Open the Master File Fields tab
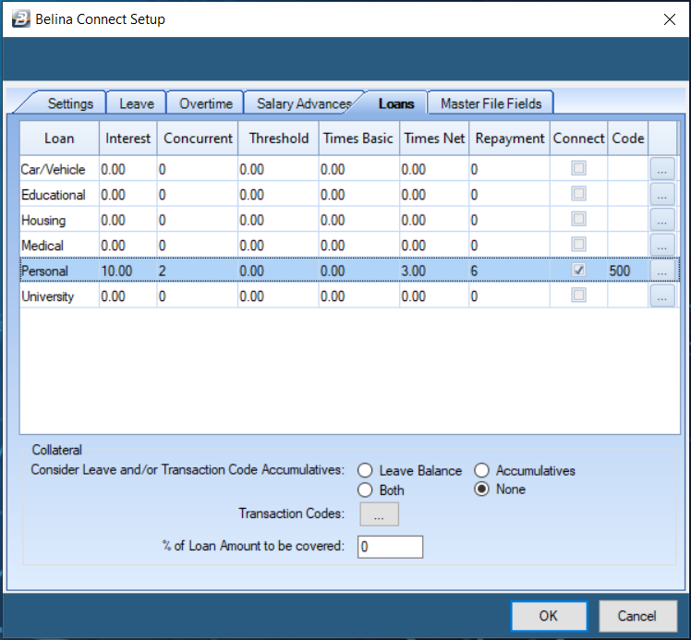The height and width of the screenshot is (640, 691). click(x=491, y=103)
